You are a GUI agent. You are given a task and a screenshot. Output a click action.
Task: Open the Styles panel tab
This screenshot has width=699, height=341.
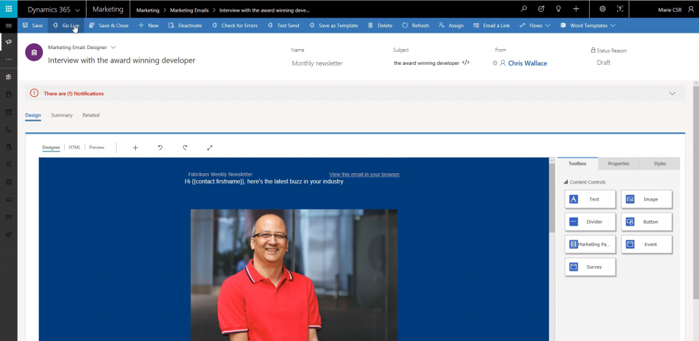pos(660,164)
